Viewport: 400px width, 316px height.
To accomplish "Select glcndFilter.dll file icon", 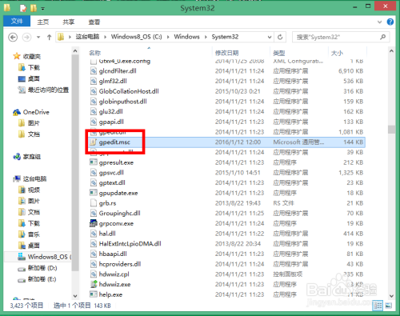I will 93,71.
